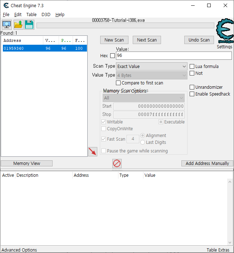Open the Table menu
This screenshot has width=234, height=253.
click(31, 15)
